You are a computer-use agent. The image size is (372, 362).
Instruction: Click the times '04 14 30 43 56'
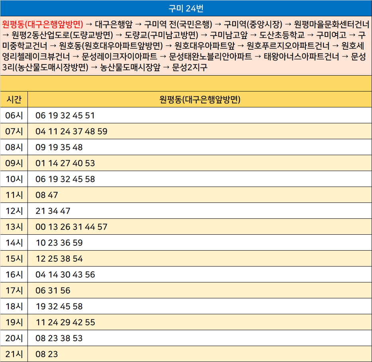(65, 274)
